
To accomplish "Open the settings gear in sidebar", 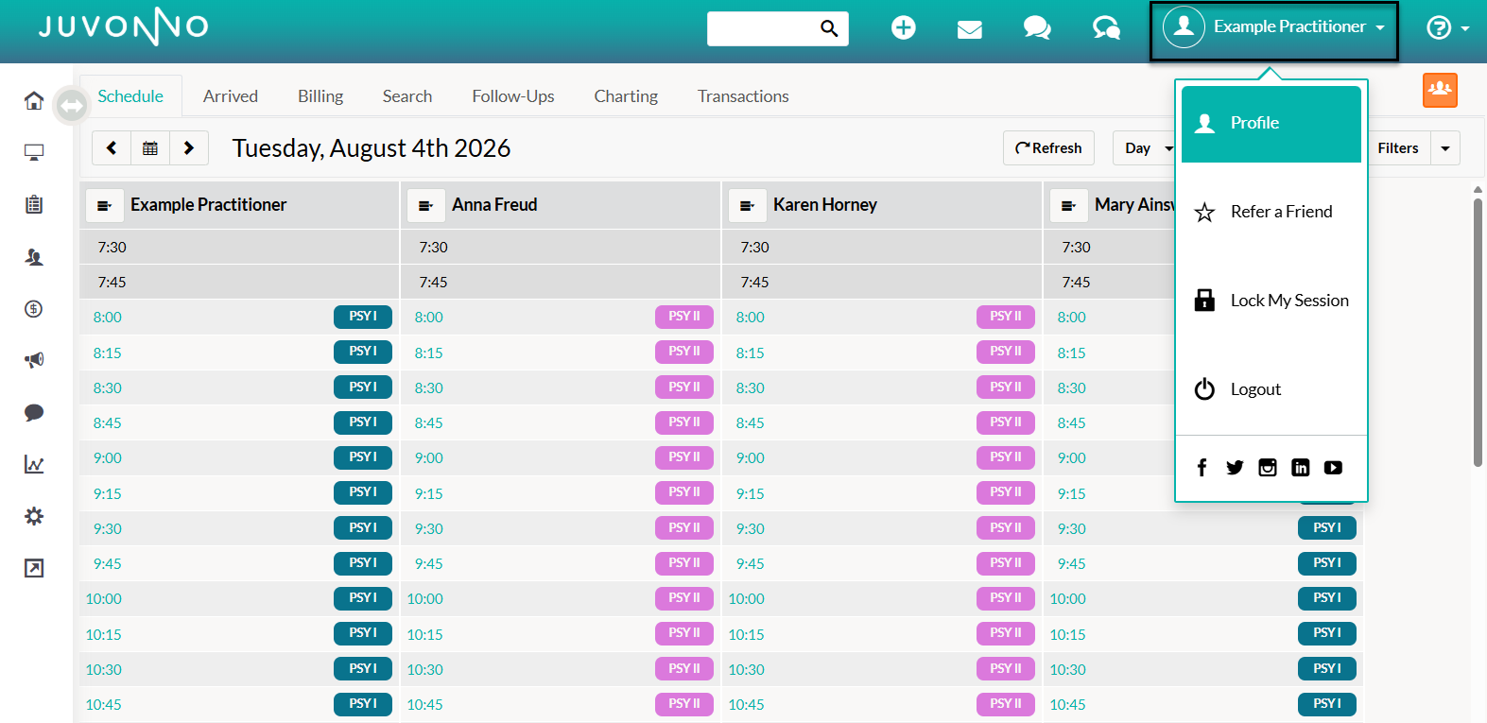I will (34, 516).
